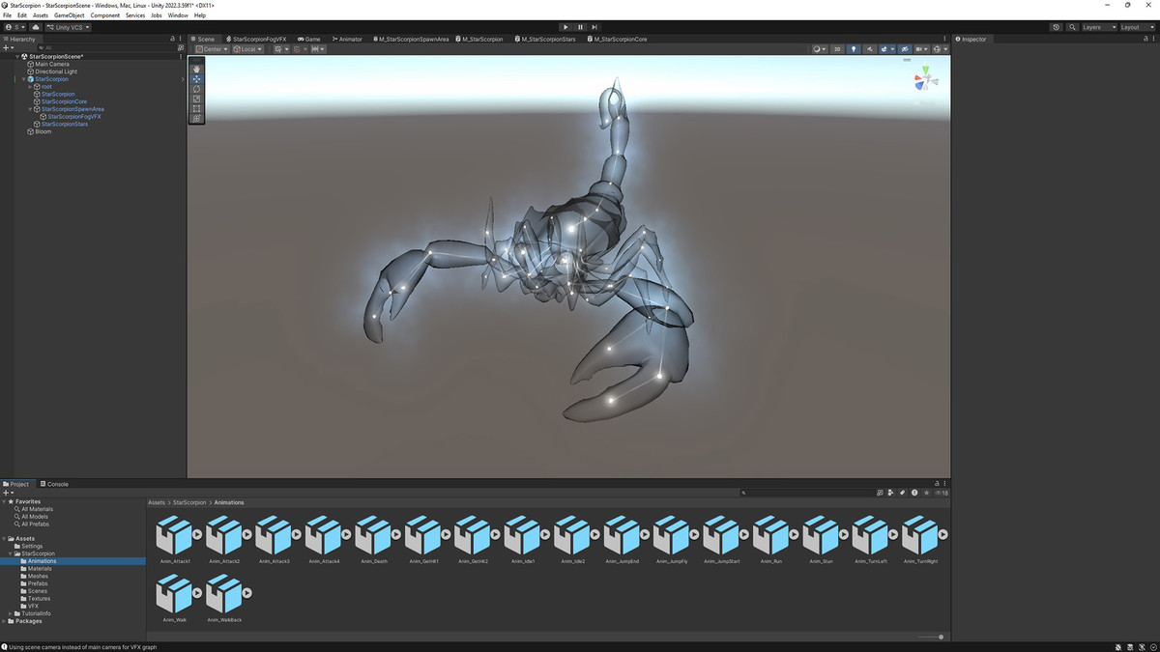This screenshot has width=1160, height=652.
Task: Open the scene draw mode dropdown
Action: click(818, 49)
